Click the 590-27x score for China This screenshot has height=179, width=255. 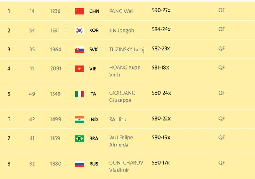point(161,10)
